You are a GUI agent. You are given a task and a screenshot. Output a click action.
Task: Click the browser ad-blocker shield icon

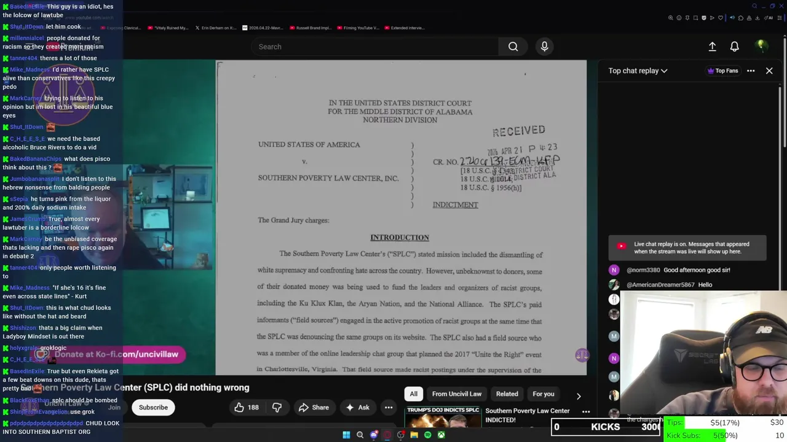coord(704,18)
